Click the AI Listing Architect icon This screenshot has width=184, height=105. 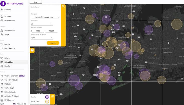click(x=2, y=96)
